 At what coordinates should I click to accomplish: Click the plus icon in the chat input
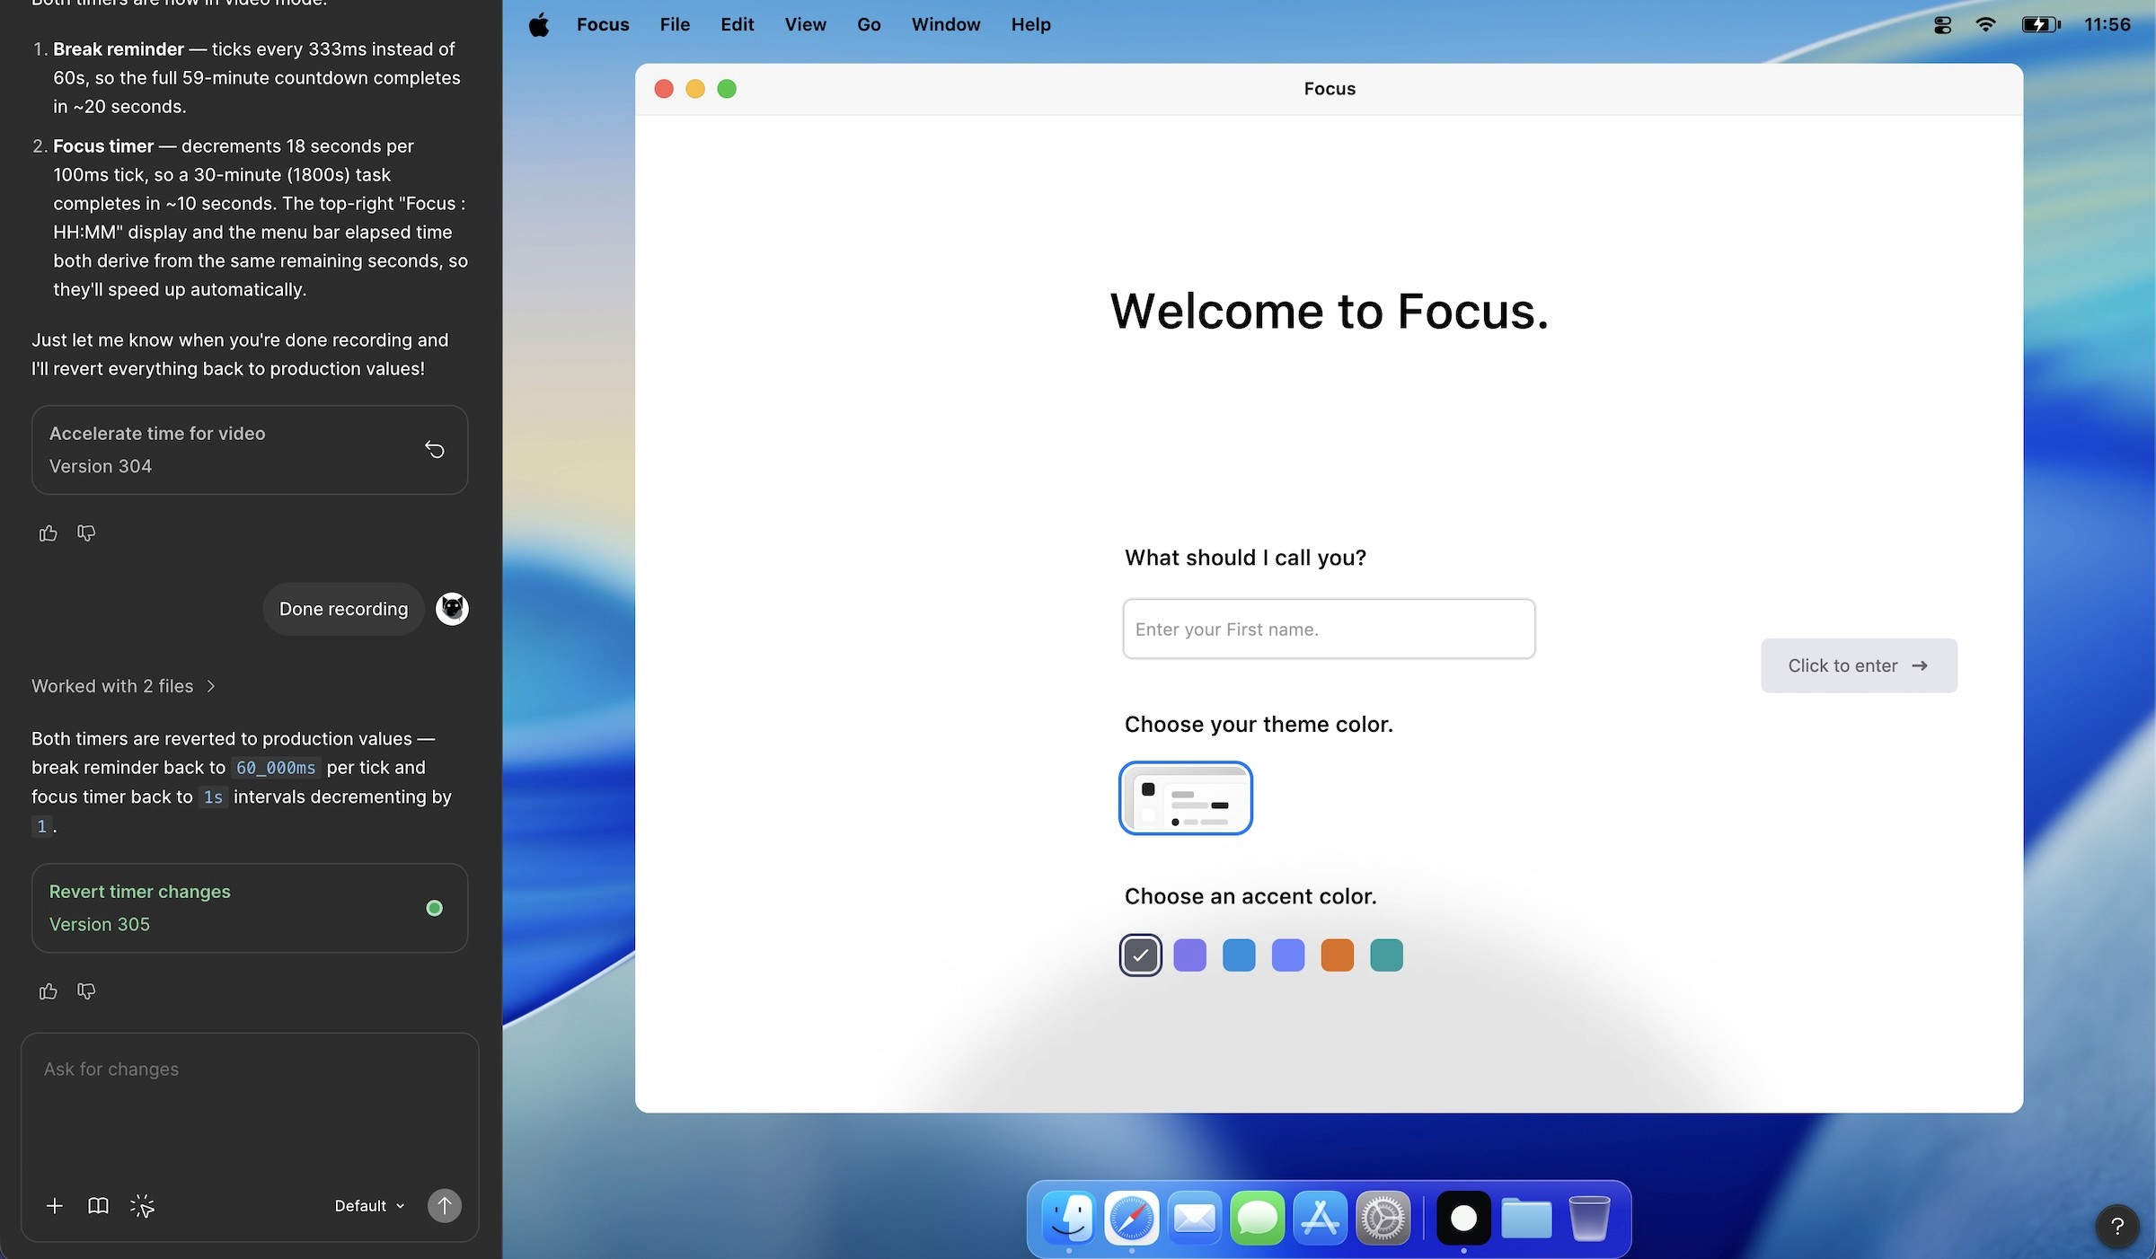tap(54, 1206)
